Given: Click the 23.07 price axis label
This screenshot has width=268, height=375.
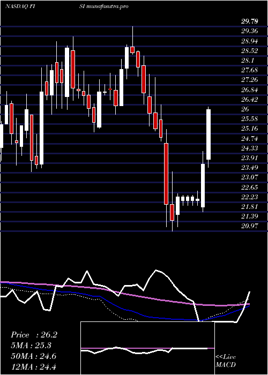Looking at the screenshot, I should (x=250, y=177).
